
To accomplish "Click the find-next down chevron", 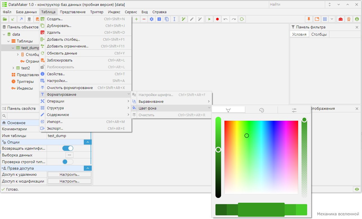I will (339, 4).
